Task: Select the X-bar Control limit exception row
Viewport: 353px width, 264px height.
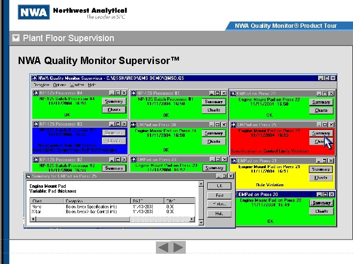Action: [112, 212]
